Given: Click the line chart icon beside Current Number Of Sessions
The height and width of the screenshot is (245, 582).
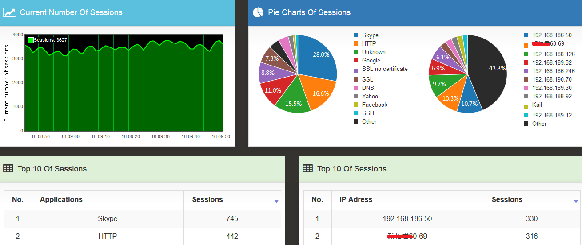Looking at the screenshot, I should tap(9, 12).
